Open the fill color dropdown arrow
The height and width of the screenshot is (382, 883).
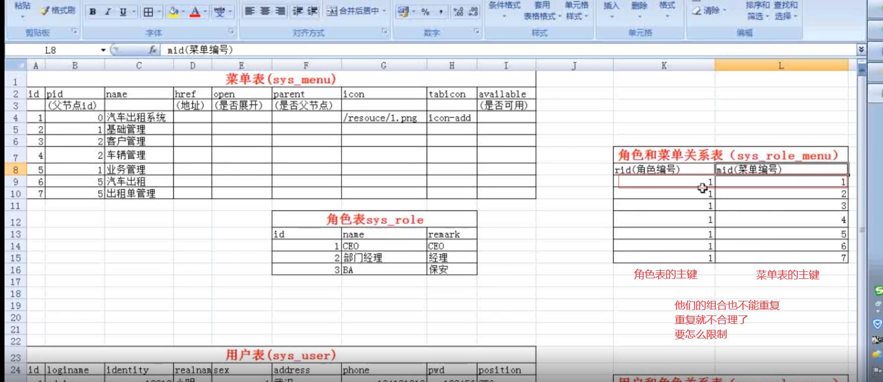183,12
